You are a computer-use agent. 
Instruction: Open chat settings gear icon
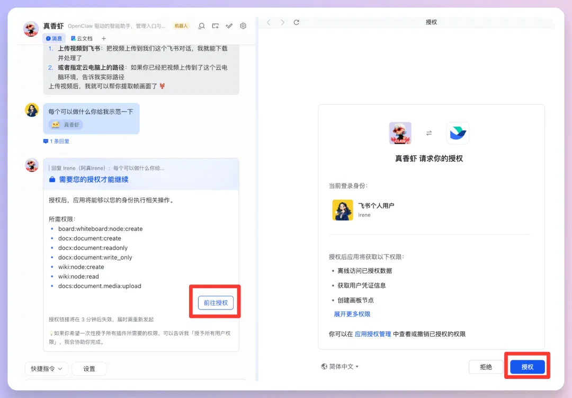pos(243,26)
